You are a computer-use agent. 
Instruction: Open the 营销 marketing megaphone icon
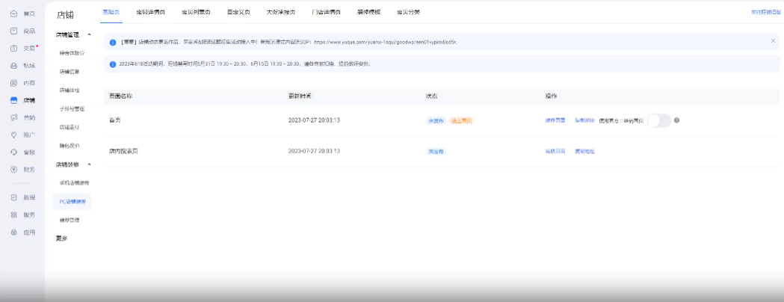pyautogui.click(x=14, y=117)
